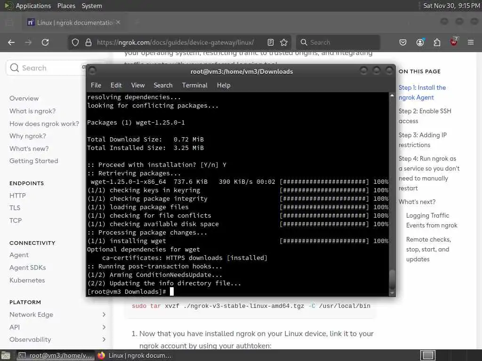The width and height of the screenshot is (482, 361).
Task: Open the Overview docs link
Action: [24, 98]
